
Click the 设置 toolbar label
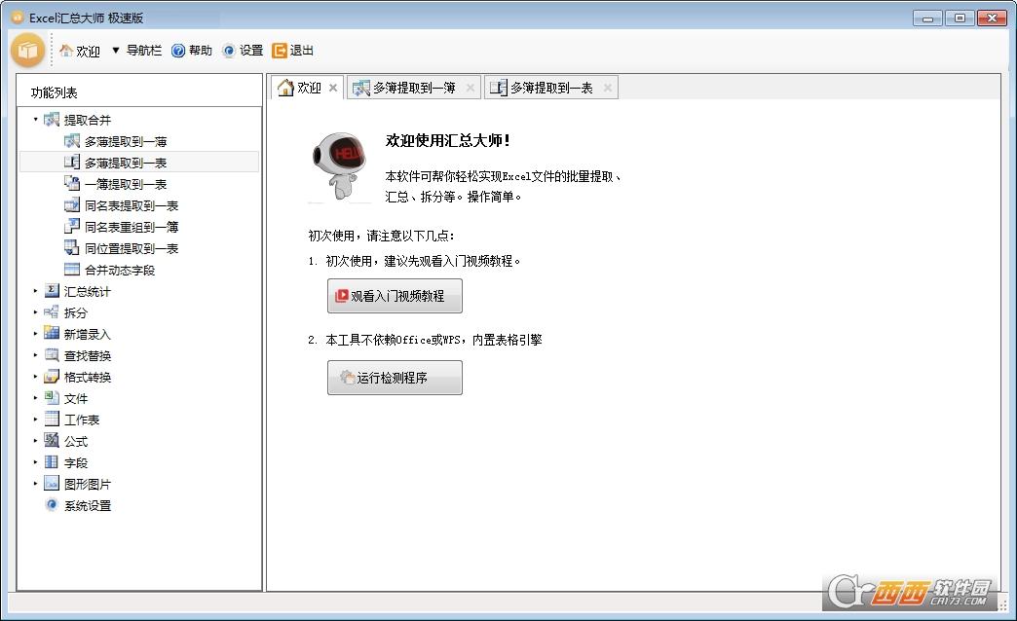click(251, 51)
